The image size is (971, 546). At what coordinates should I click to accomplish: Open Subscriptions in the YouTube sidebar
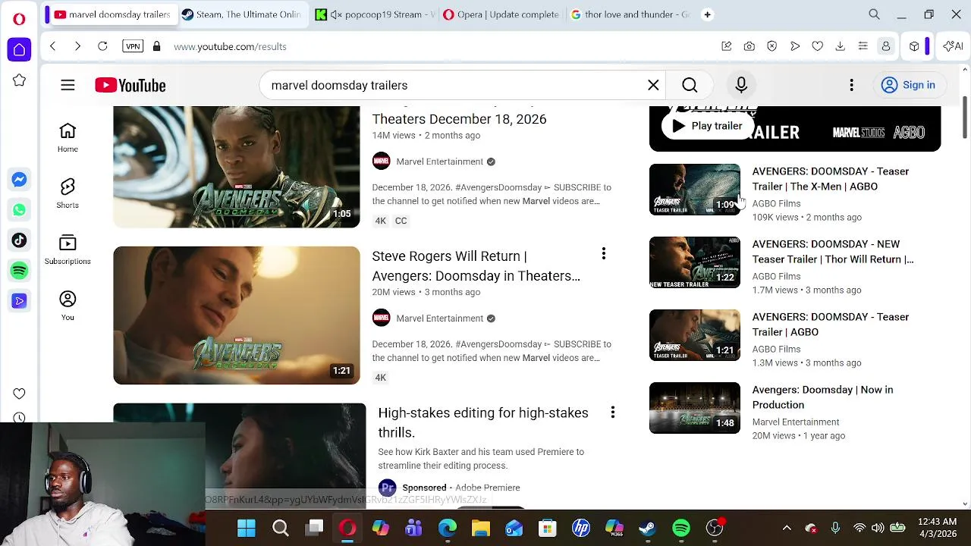(68, 250)
